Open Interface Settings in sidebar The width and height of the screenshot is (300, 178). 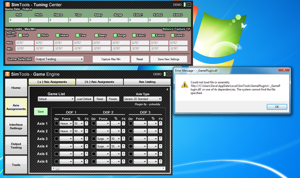coord(16,126)
